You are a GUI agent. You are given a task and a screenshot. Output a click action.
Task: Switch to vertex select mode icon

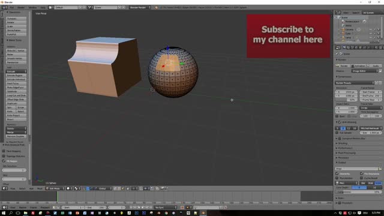(x=116, y=188)
